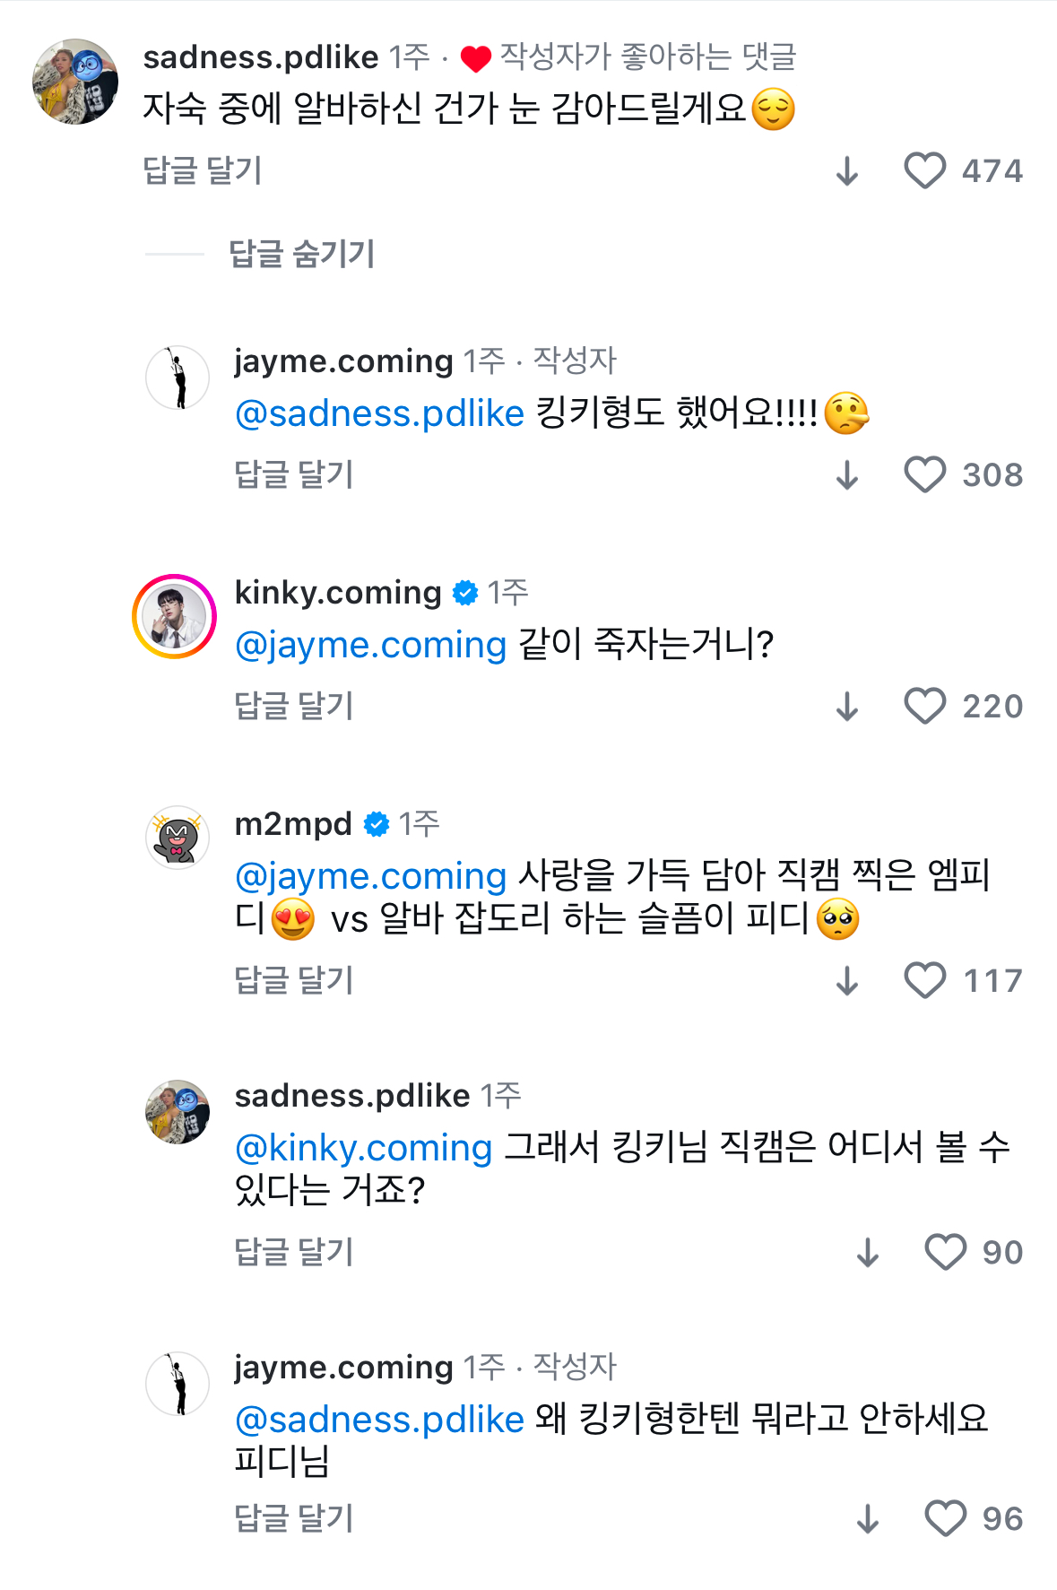This screenshot has width=1057, height=1590.
Task: Like kinky.coming's reply with 220 likes
Action: [924, 706]
